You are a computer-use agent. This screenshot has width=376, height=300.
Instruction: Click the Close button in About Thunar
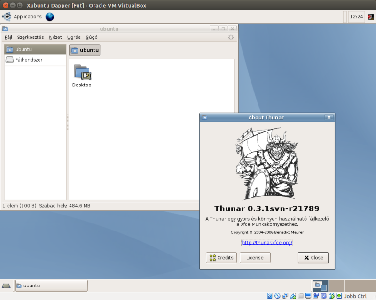click(313, 258)
